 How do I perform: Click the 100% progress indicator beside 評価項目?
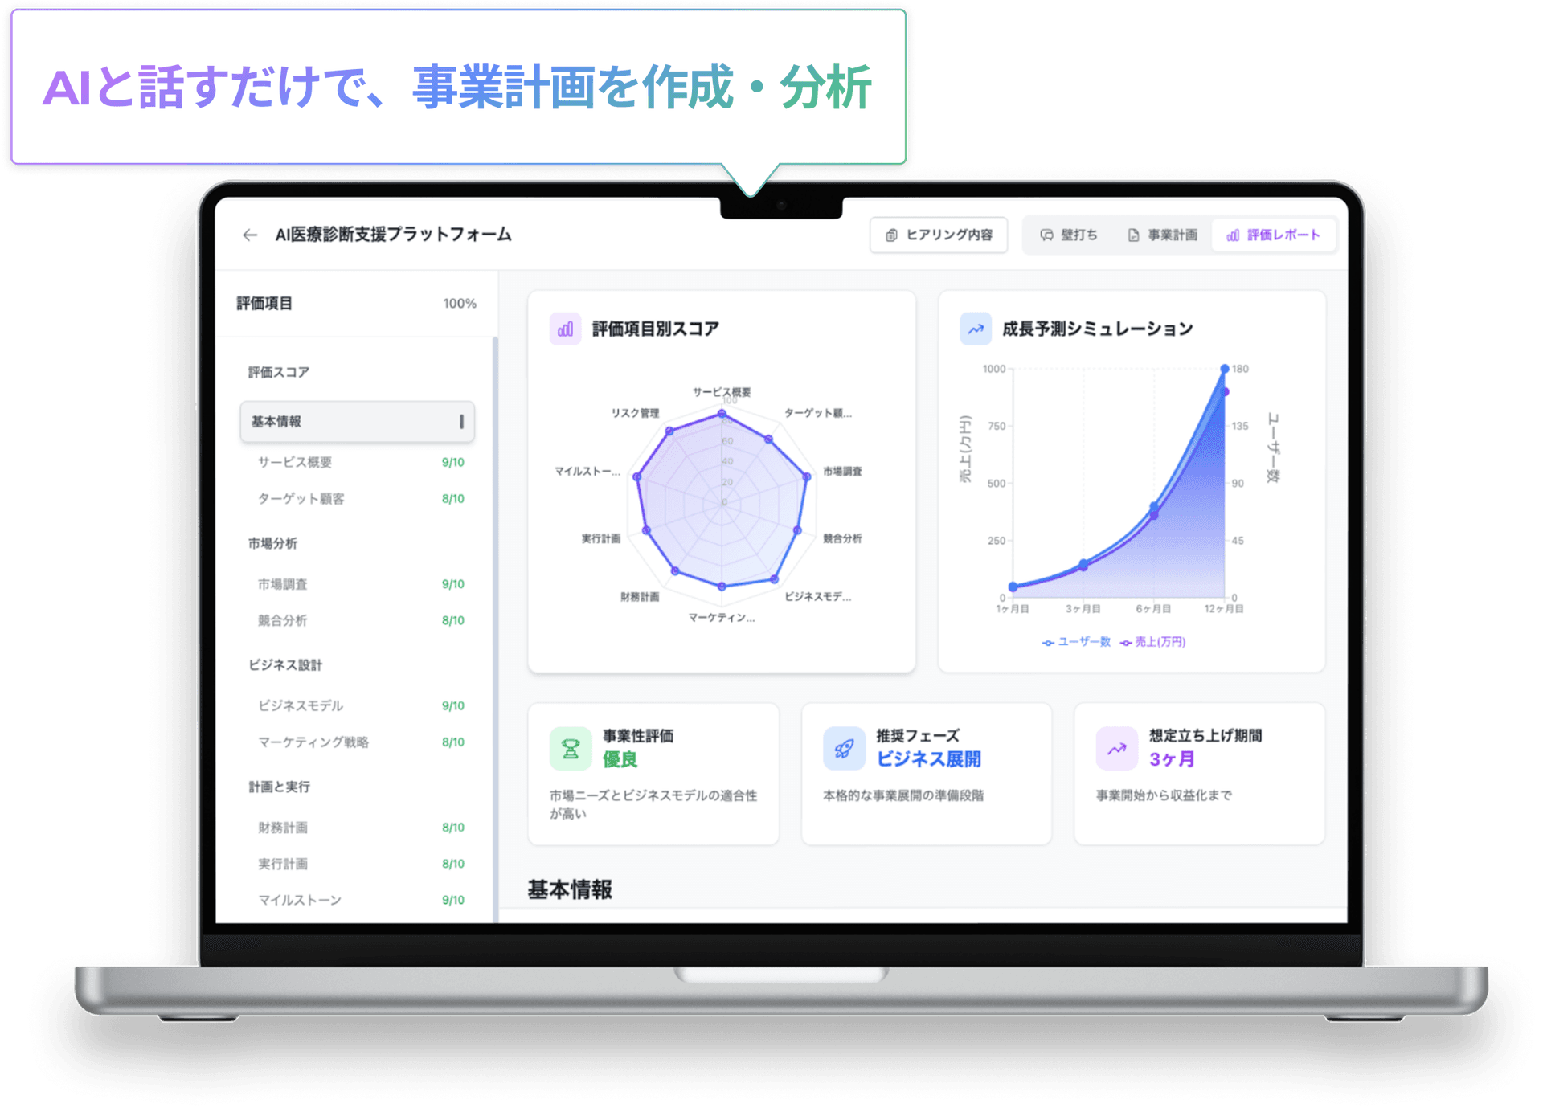point(460,304)
